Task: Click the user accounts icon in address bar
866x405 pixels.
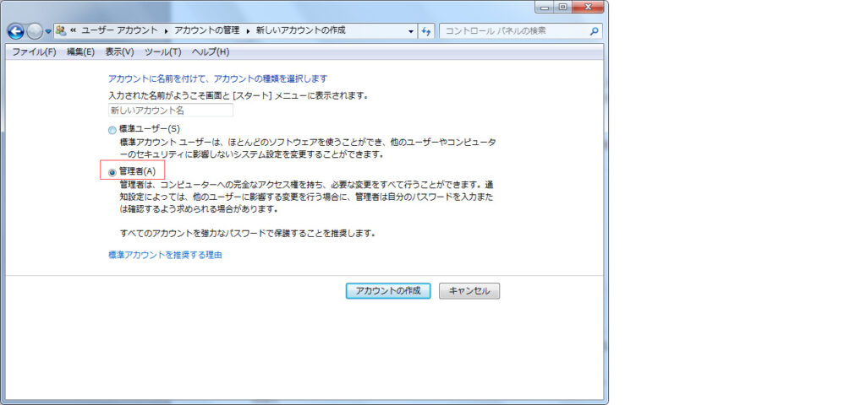Action: pyautogui.click(x=62, y=30)
